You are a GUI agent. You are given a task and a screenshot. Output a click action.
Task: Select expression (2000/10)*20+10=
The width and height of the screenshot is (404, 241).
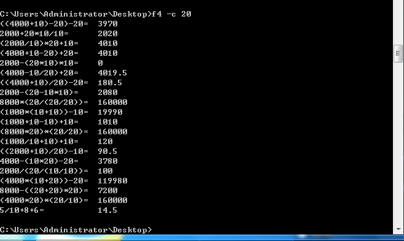(x=39, y=43)
